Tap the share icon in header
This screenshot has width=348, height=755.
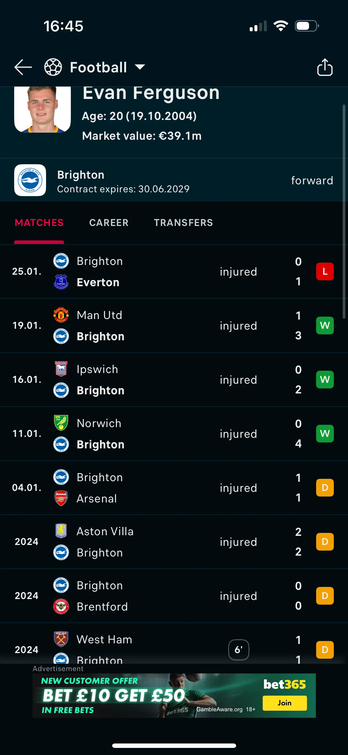(325, 67)
